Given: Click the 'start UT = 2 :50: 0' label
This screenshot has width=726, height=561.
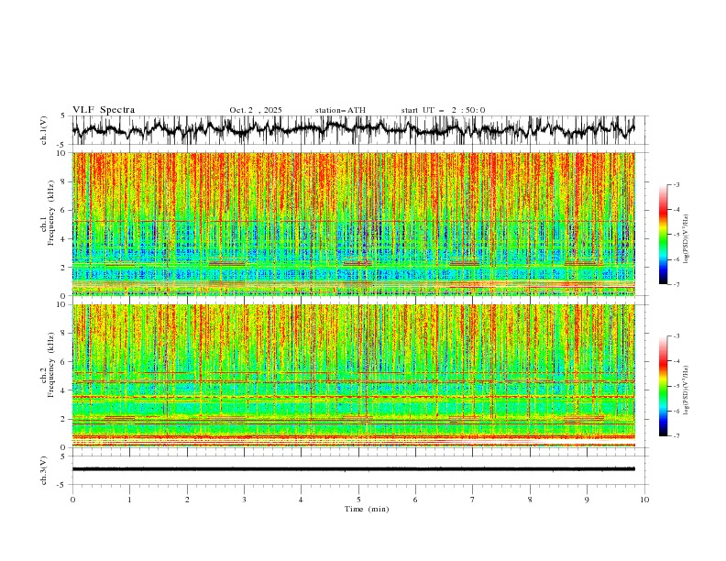Looking at the screenshot, I should pos(443,110).
